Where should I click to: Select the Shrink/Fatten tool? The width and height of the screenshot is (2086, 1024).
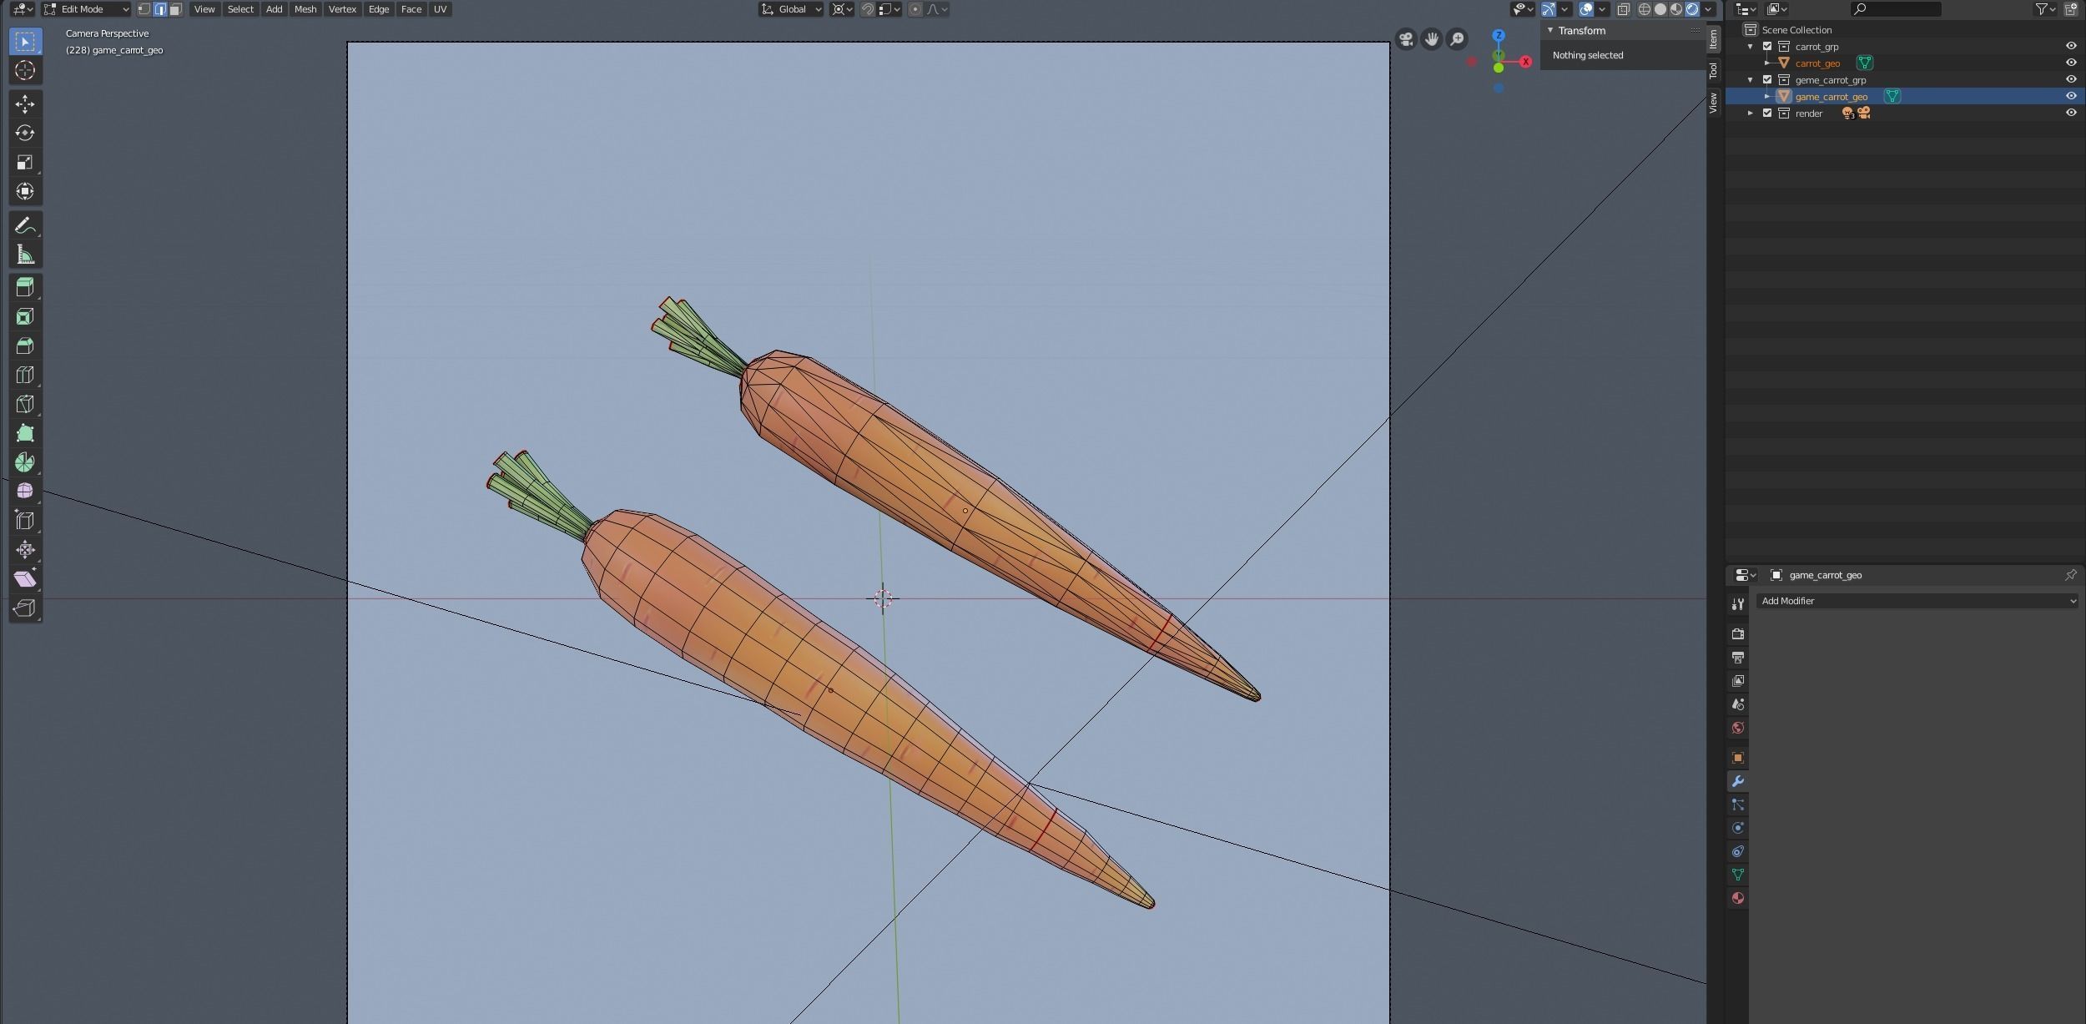pyautogui.click(x=25, y=550)
